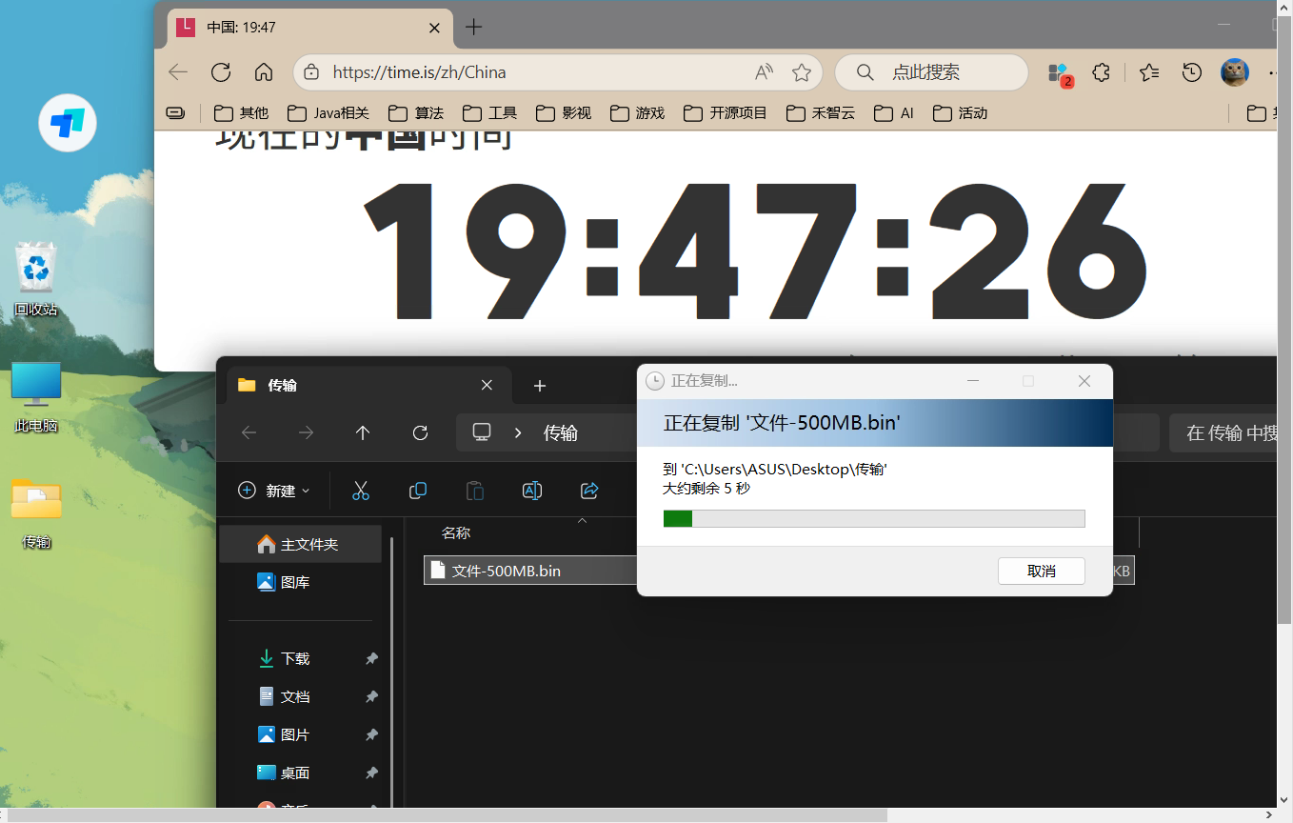Open the 禾智云 bookmarks folder
This screenshot has height=823, width=1293.
[x=821, y=112]
